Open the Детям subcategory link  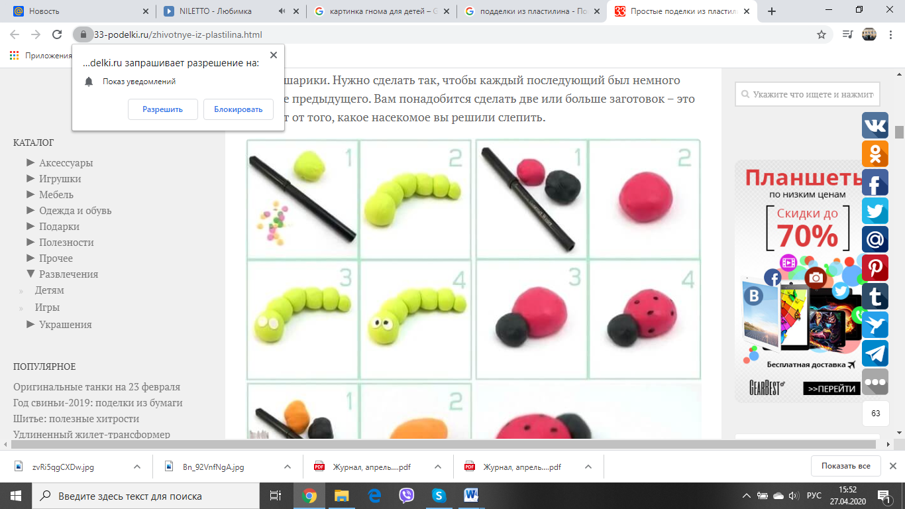(50, 290)
